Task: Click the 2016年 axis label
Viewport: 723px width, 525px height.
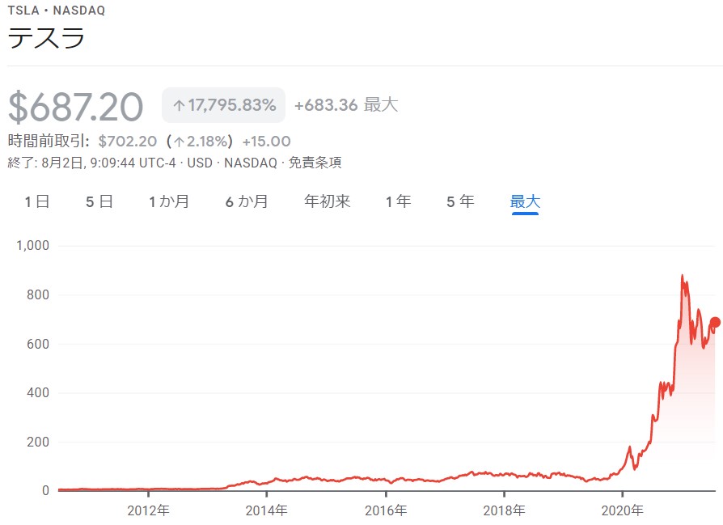Action: click(386, 510)
